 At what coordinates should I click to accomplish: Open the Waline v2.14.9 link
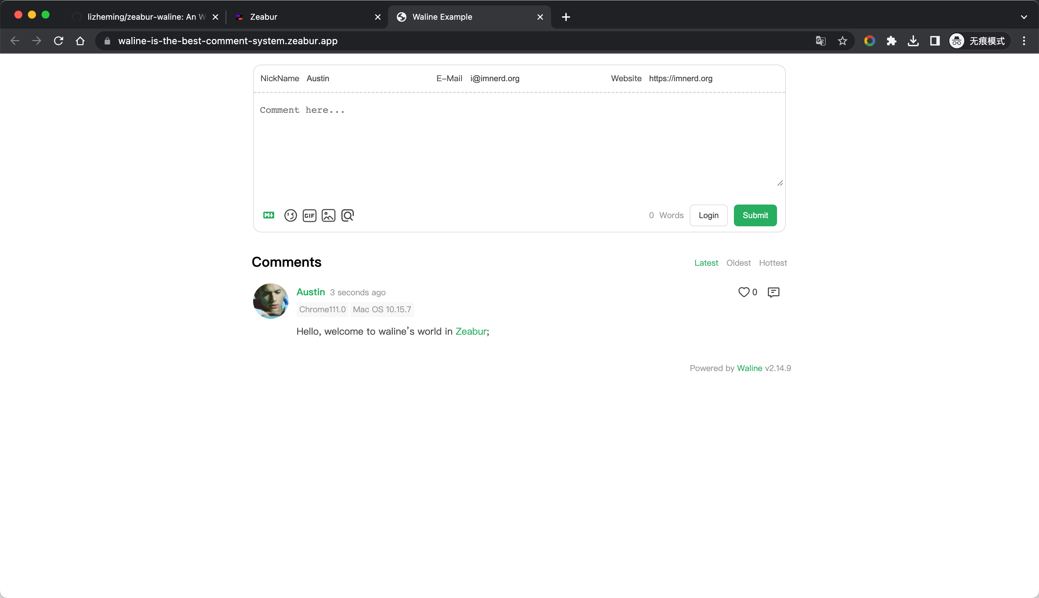coord(750,368)
